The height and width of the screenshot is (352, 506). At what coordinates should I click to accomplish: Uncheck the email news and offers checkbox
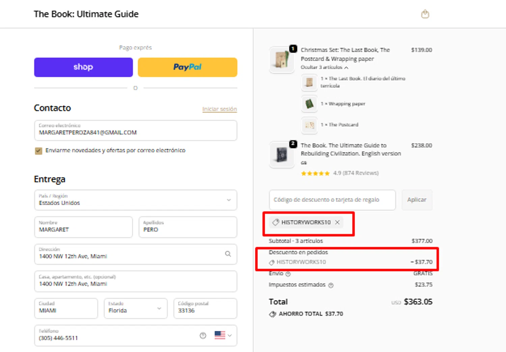point(38,151)
